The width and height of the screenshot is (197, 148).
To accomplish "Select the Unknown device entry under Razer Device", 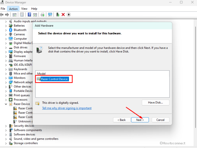I will 26,121.
